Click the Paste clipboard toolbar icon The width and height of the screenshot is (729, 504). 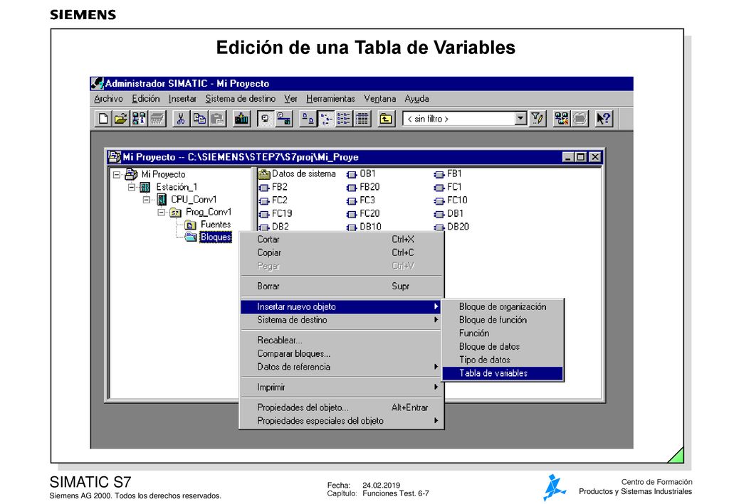(217, 119)
